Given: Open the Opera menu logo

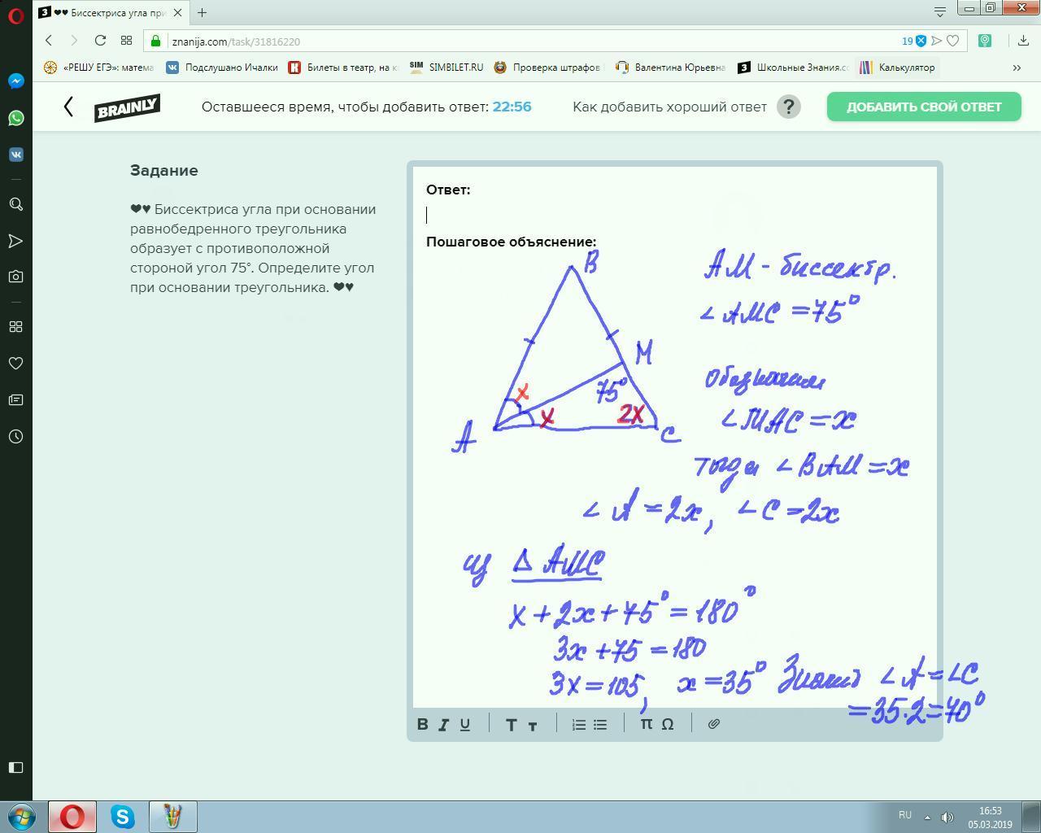Looking at the screenshot, I should pyautogui.click(x=15, y=15).
